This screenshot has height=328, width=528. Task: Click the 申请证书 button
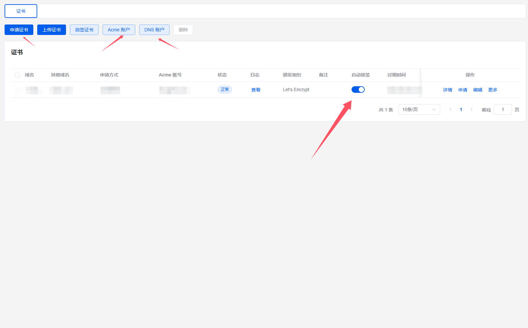pyautogui.click(x=19, y=30)
